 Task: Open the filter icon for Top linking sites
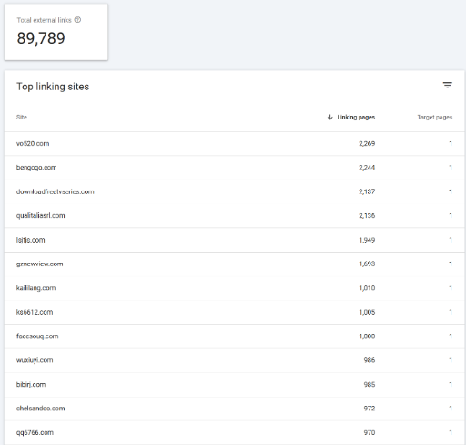point(447,86)
